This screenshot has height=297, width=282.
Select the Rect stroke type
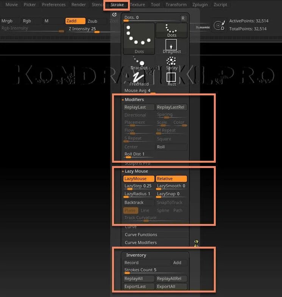click(171, 79)
